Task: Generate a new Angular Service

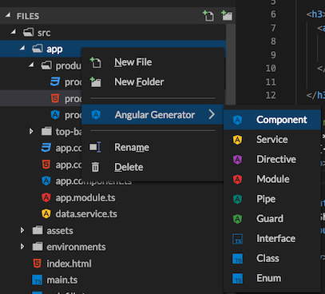Action: tap(272, 140)
